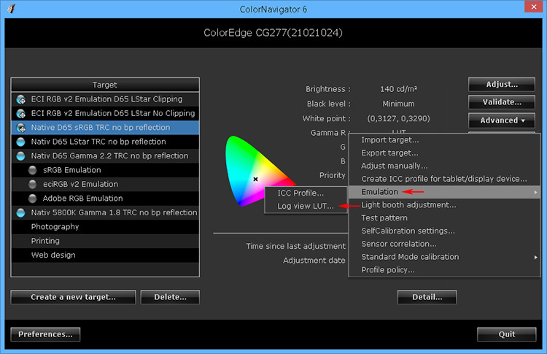Close the ColorNavigator 6 window
The image size is (547, 354).
pos(534,7)
